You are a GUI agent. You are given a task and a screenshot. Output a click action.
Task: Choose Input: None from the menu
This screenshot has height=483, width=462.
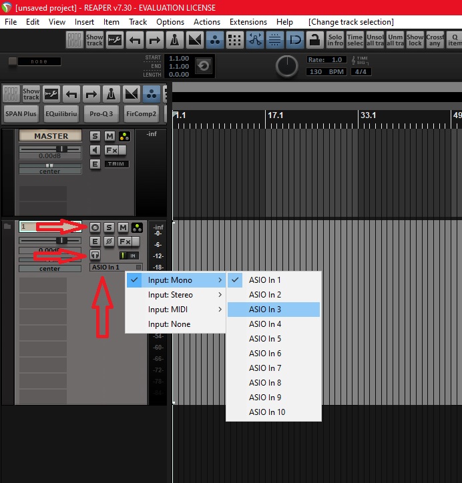click(176, 324)
